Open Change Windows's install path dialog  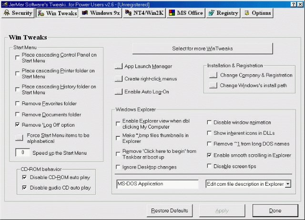[213, 85]
